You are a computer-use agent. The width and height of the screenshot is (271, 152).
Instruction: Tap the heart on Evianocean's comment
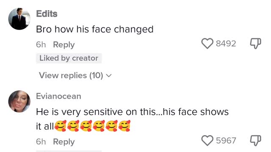[x=207, y=141]
